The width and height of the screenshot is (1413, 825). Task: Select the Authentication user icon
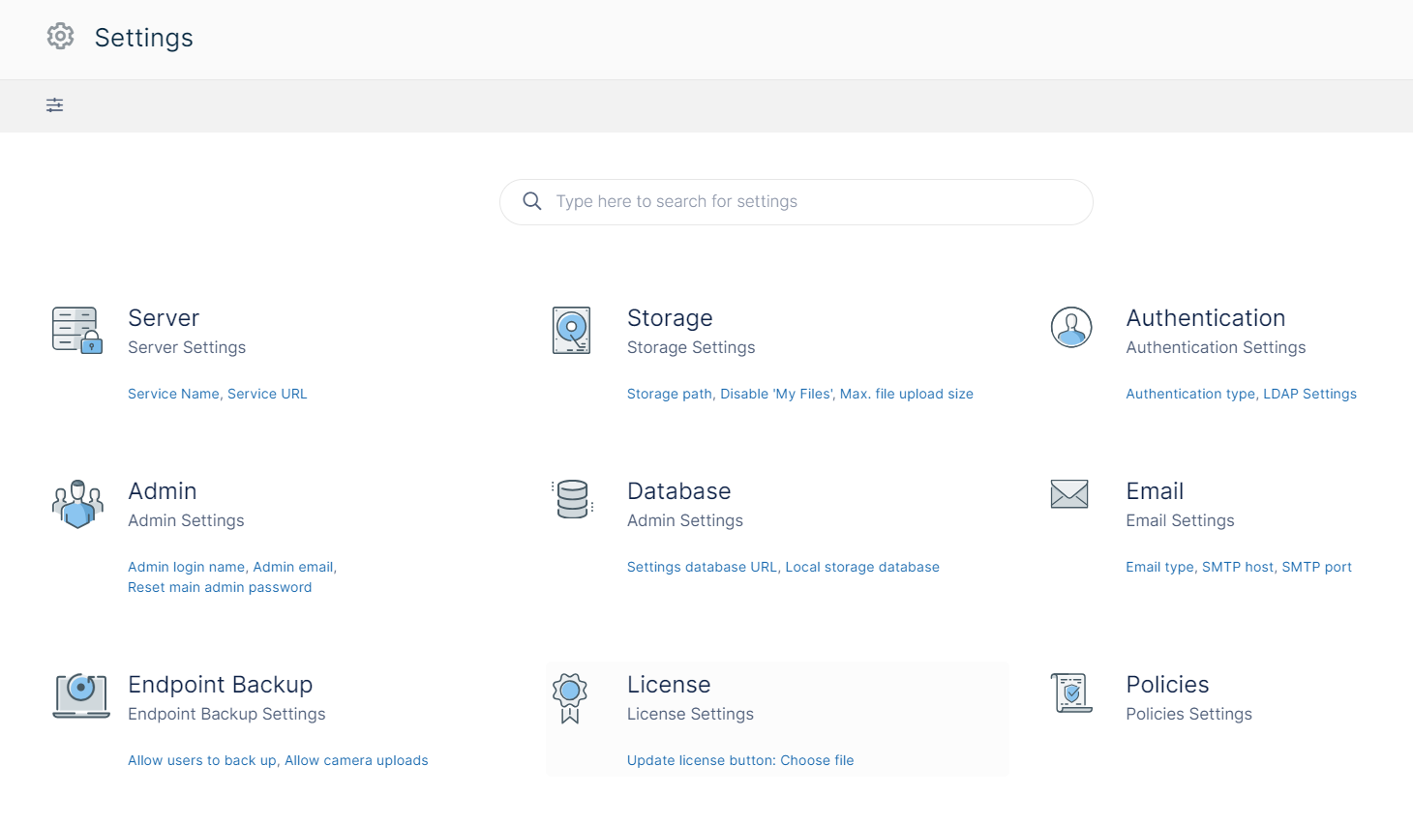1070,328
